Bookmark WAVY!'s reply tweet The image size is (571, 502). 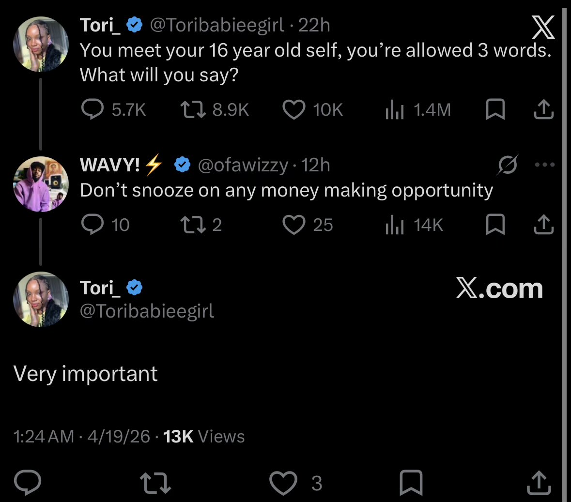(495, 224)
